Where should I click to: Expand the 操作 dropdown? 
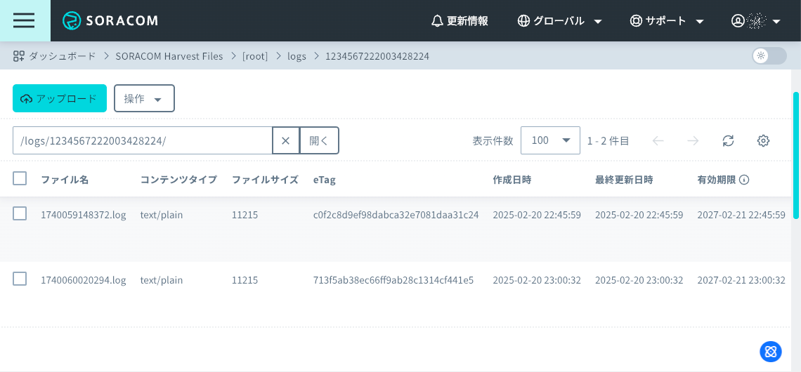pos(144,98)
